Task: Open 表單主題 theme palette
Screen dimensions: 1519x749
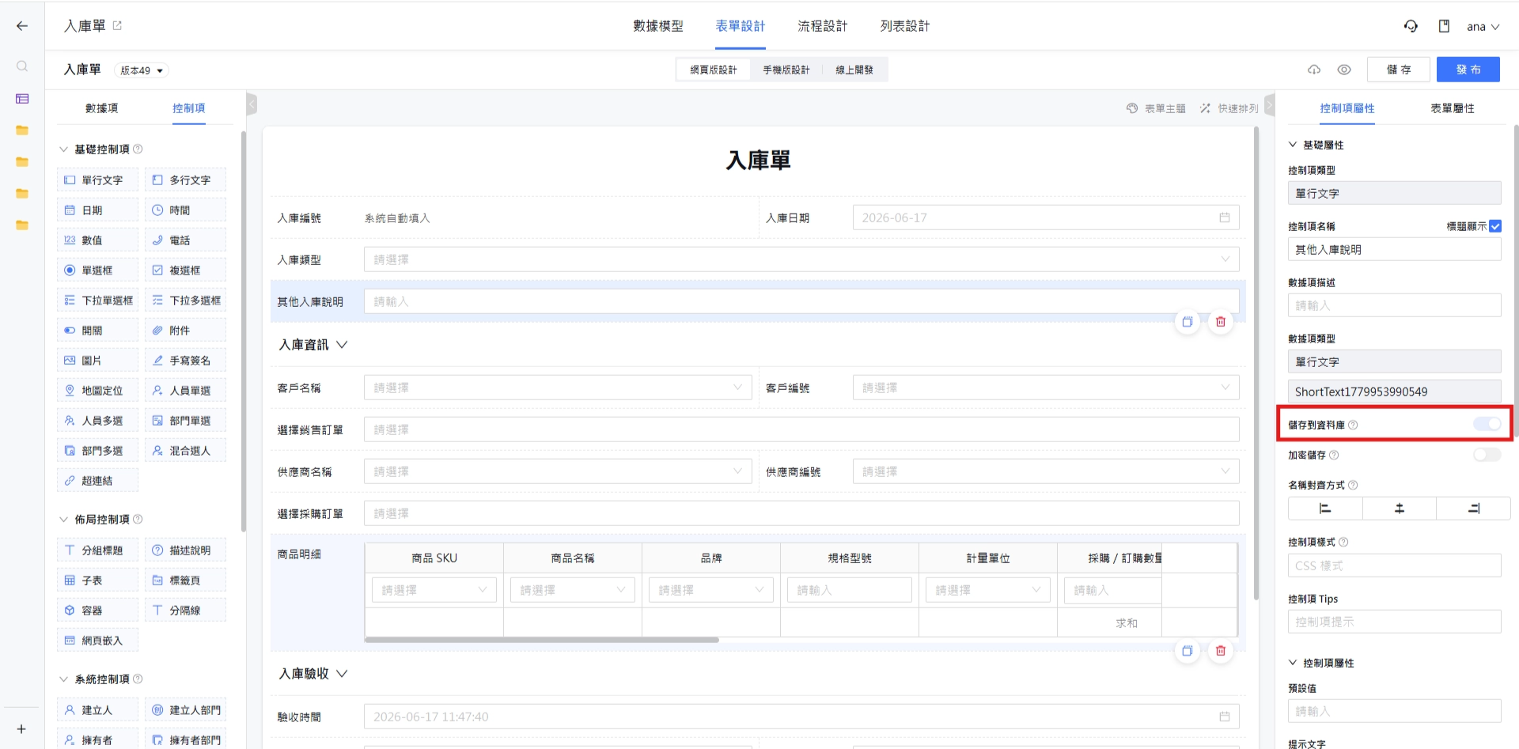Action: pos(1156,108)
